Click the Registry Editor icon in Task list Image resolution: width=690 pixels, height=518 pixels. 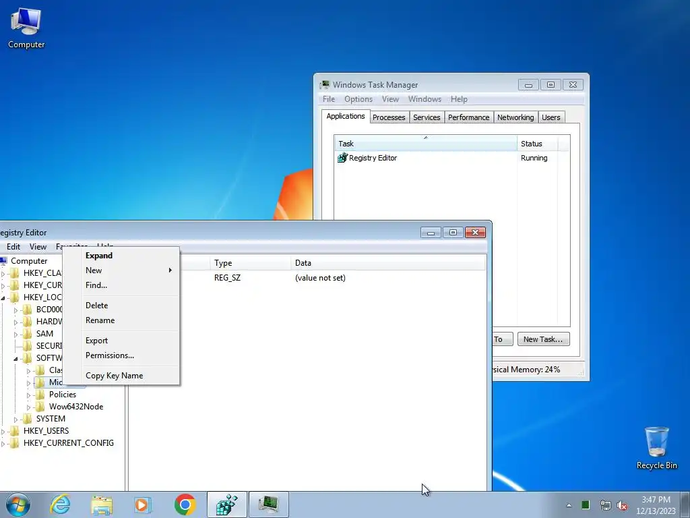coord(342,158)
